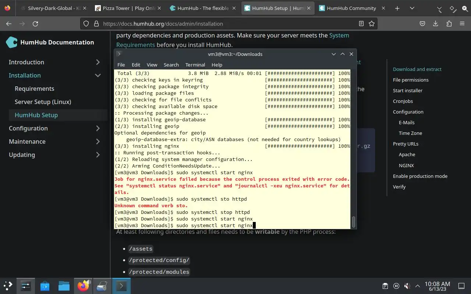Viewport: 471px width, 294px height.
Task: Collapse the Installation sidebar section
Action: click(98, 75)
